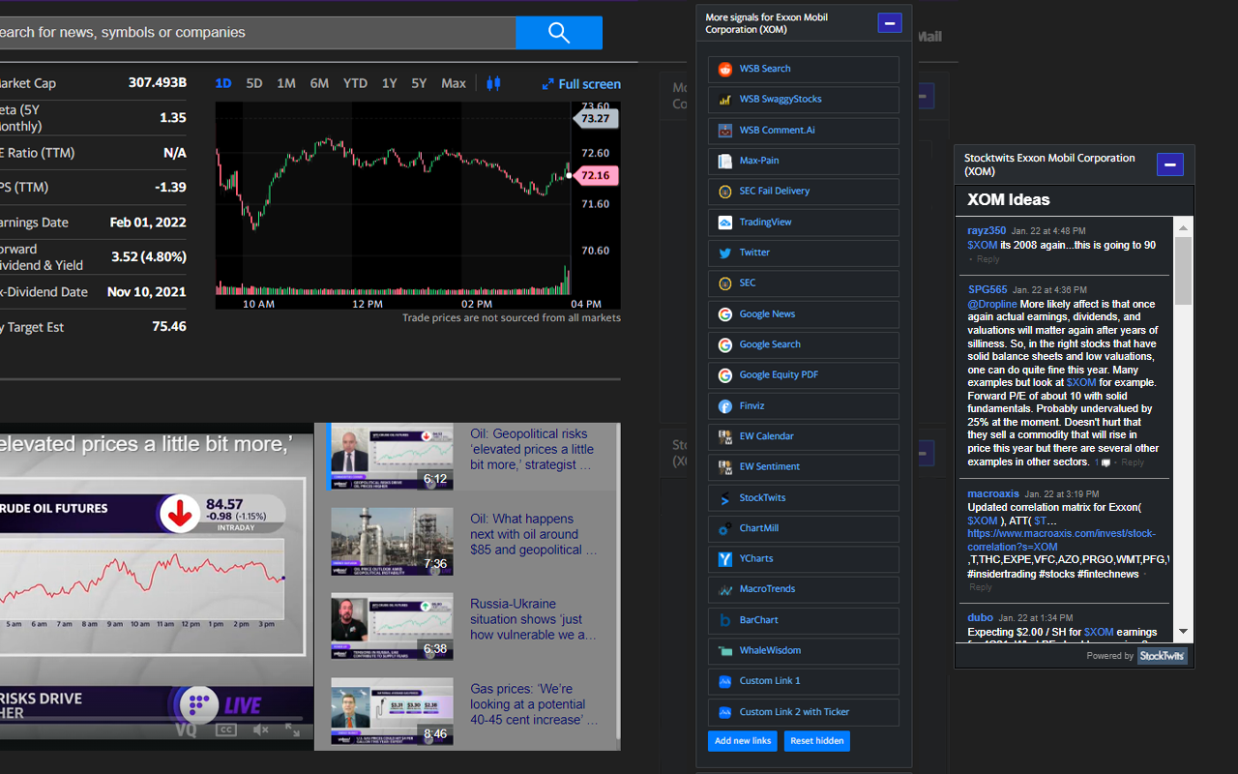Open 'Oil: What happens next' headline
Image resolution: width=1238 pixels, height=774 pixels.
[534, 534]
